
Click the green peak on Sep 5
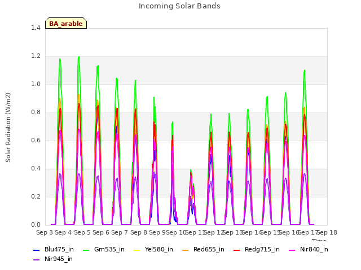pyautogui.click(x=79, y=57)
